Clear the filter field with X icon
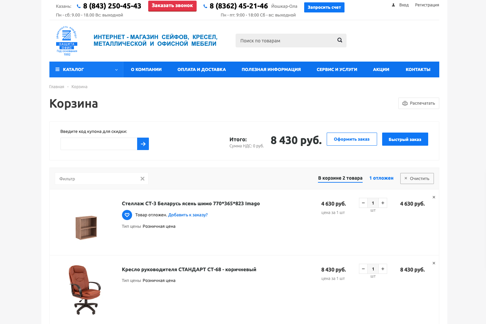486x324 pixels. point(143,179)
